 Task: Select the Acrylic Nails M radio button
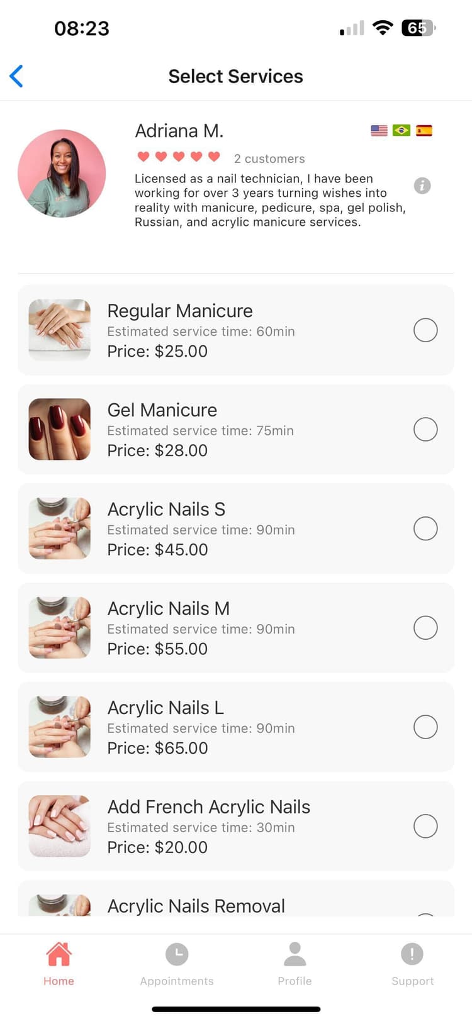tap(425, 628)
